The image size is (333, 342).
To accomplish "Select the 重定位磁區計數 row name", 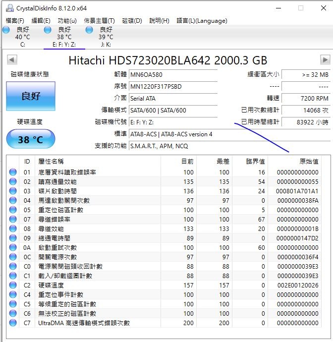I will click(x=60, y=210).
